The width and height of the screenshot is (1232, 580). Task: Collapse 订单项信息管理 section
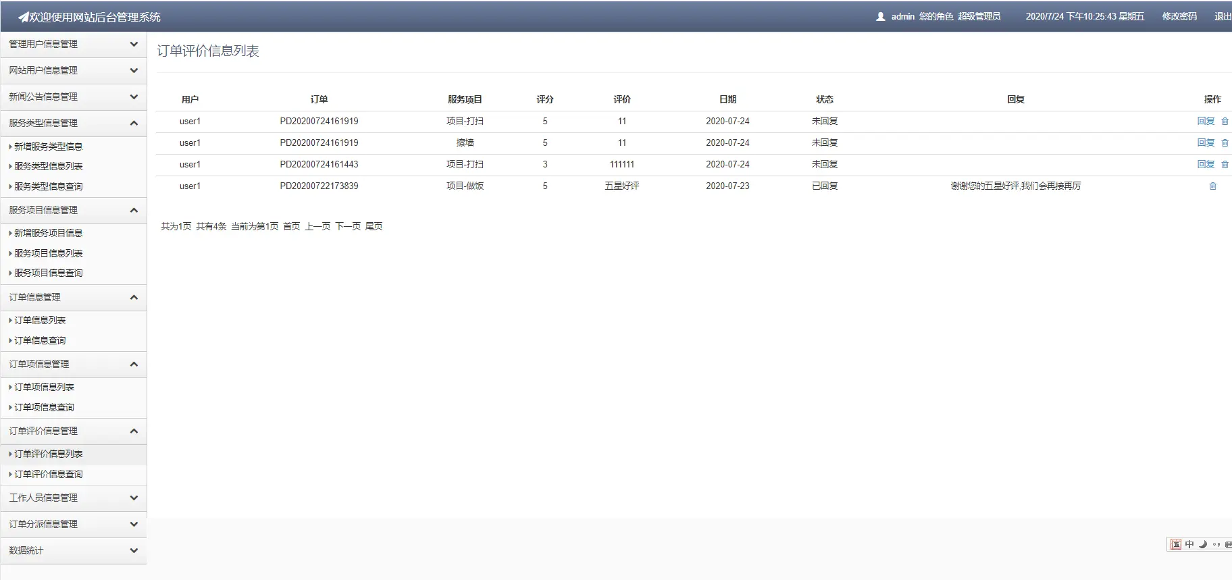(74, 365)
